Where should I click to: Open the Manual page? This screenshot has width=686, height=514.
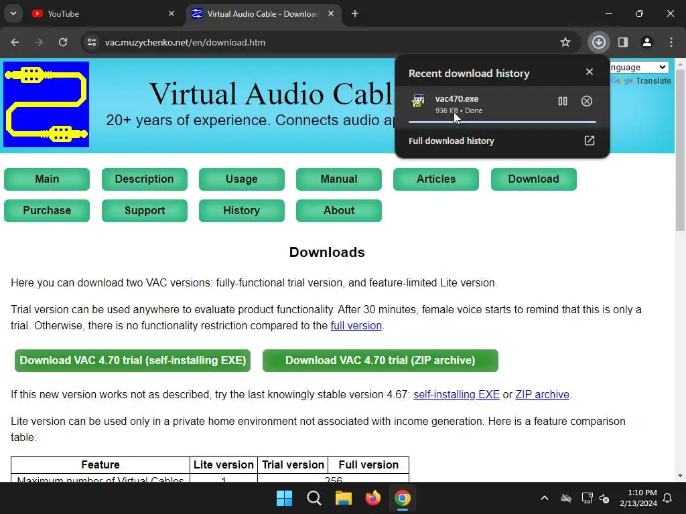(x=338, y=179)
